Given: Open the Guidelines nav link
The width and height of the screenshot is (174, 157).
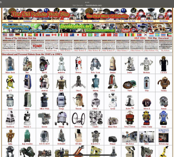Looking at the screenshot, I should tap(27, 21).
